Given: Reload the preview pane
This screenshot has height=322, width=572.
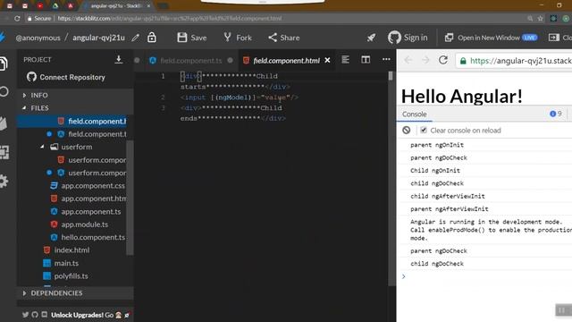Looking at the screenshot, I should pyautogui.click(x=443, y=60).
